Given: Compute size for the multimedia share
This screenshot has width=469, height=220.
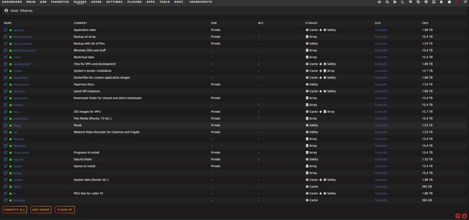Looking at the screenshot, I should point(382,119).
